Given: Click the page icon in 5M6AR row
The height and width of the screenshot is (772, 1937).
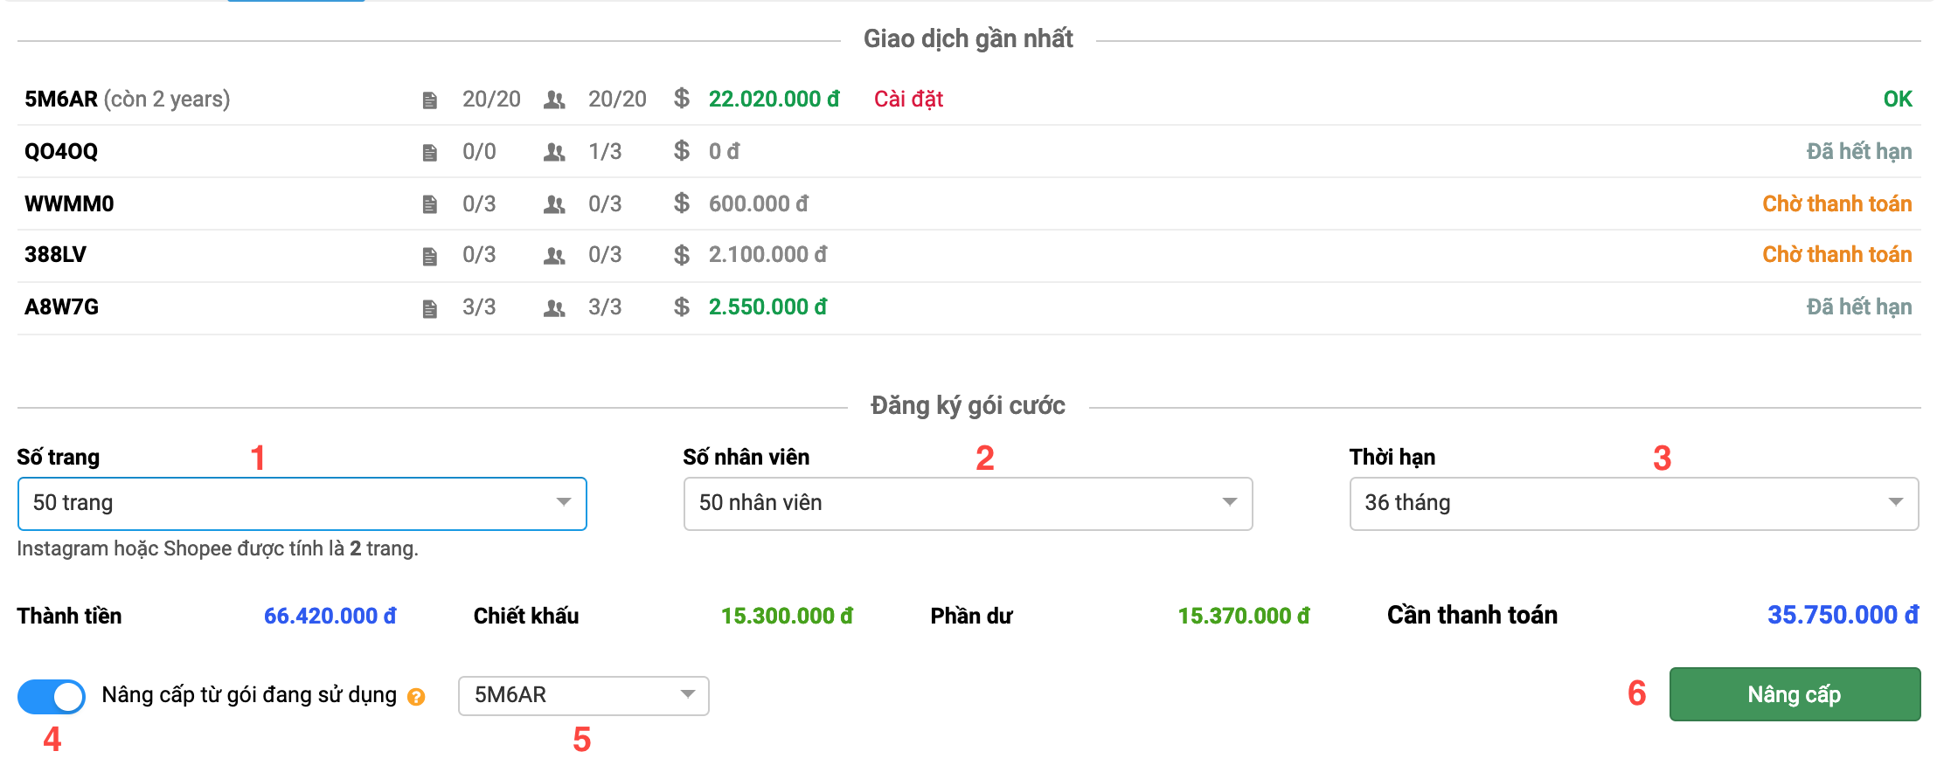Looking at the screenshot, I should click(429, 100).
